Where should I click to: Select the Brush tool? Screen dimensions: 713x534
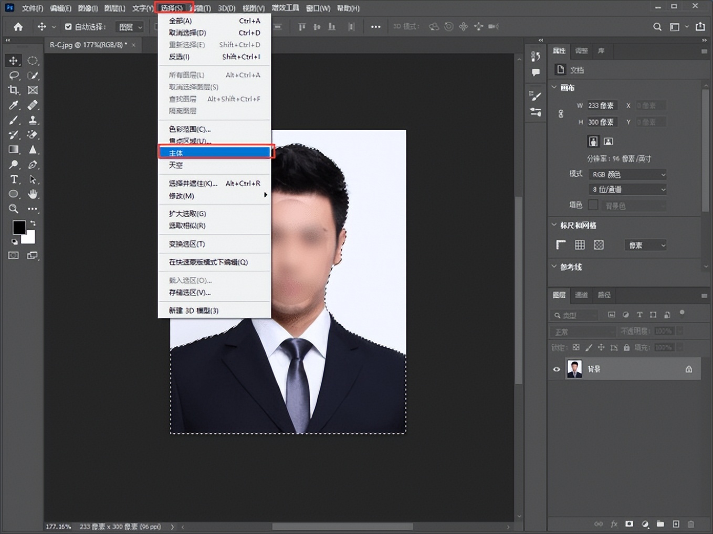[13, 120]
